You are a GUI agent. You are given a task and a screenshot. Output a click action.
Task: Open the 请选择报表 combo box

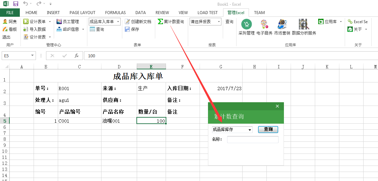point(205,22)
